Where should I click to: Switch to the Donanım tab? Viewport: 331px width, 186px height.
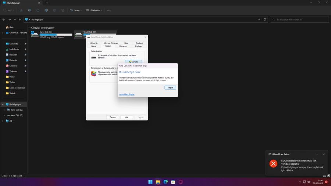[123, 46]
